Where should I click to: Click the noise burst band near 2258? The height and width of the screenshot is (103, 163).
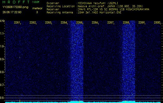(x=129, y=61)
